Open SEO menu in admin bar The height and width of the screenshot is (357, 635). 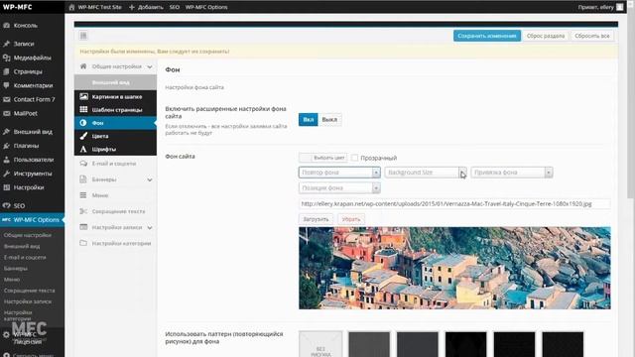click(x=175, y=7)
